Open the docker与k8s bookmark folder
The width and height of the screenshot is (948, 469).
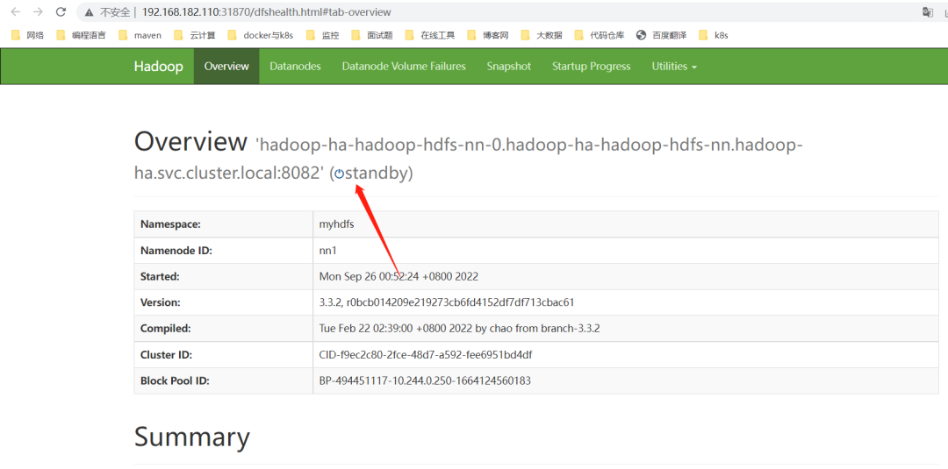260,35
